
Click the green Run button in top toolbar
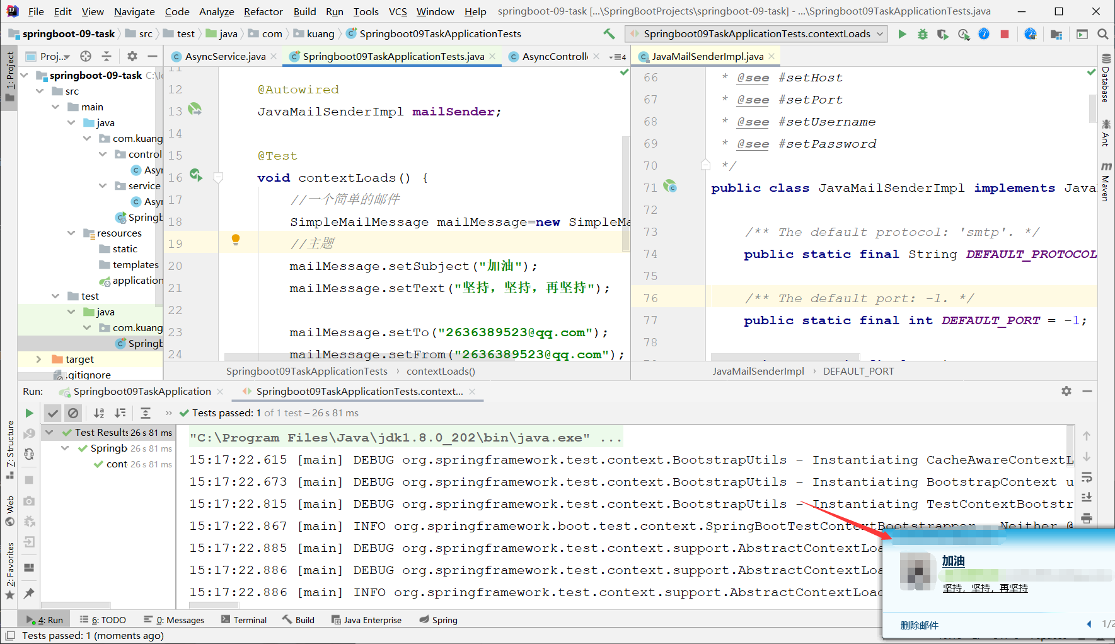coord(902,34)
